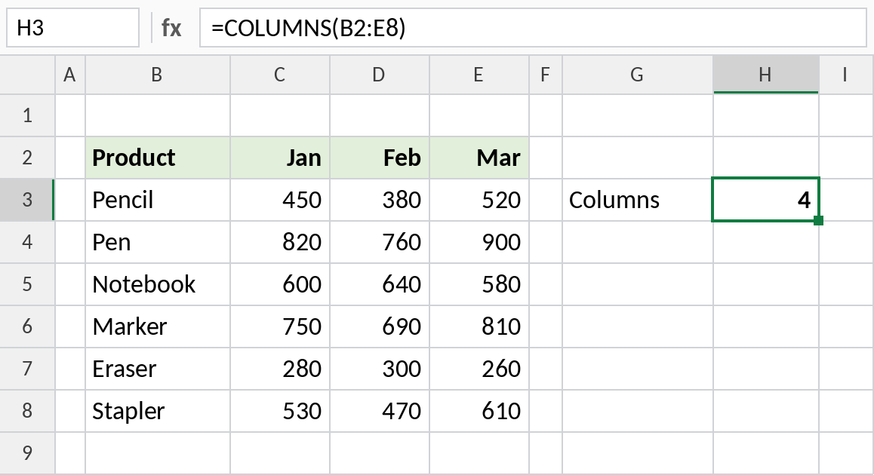Select column F header

(x=545, y=75)
